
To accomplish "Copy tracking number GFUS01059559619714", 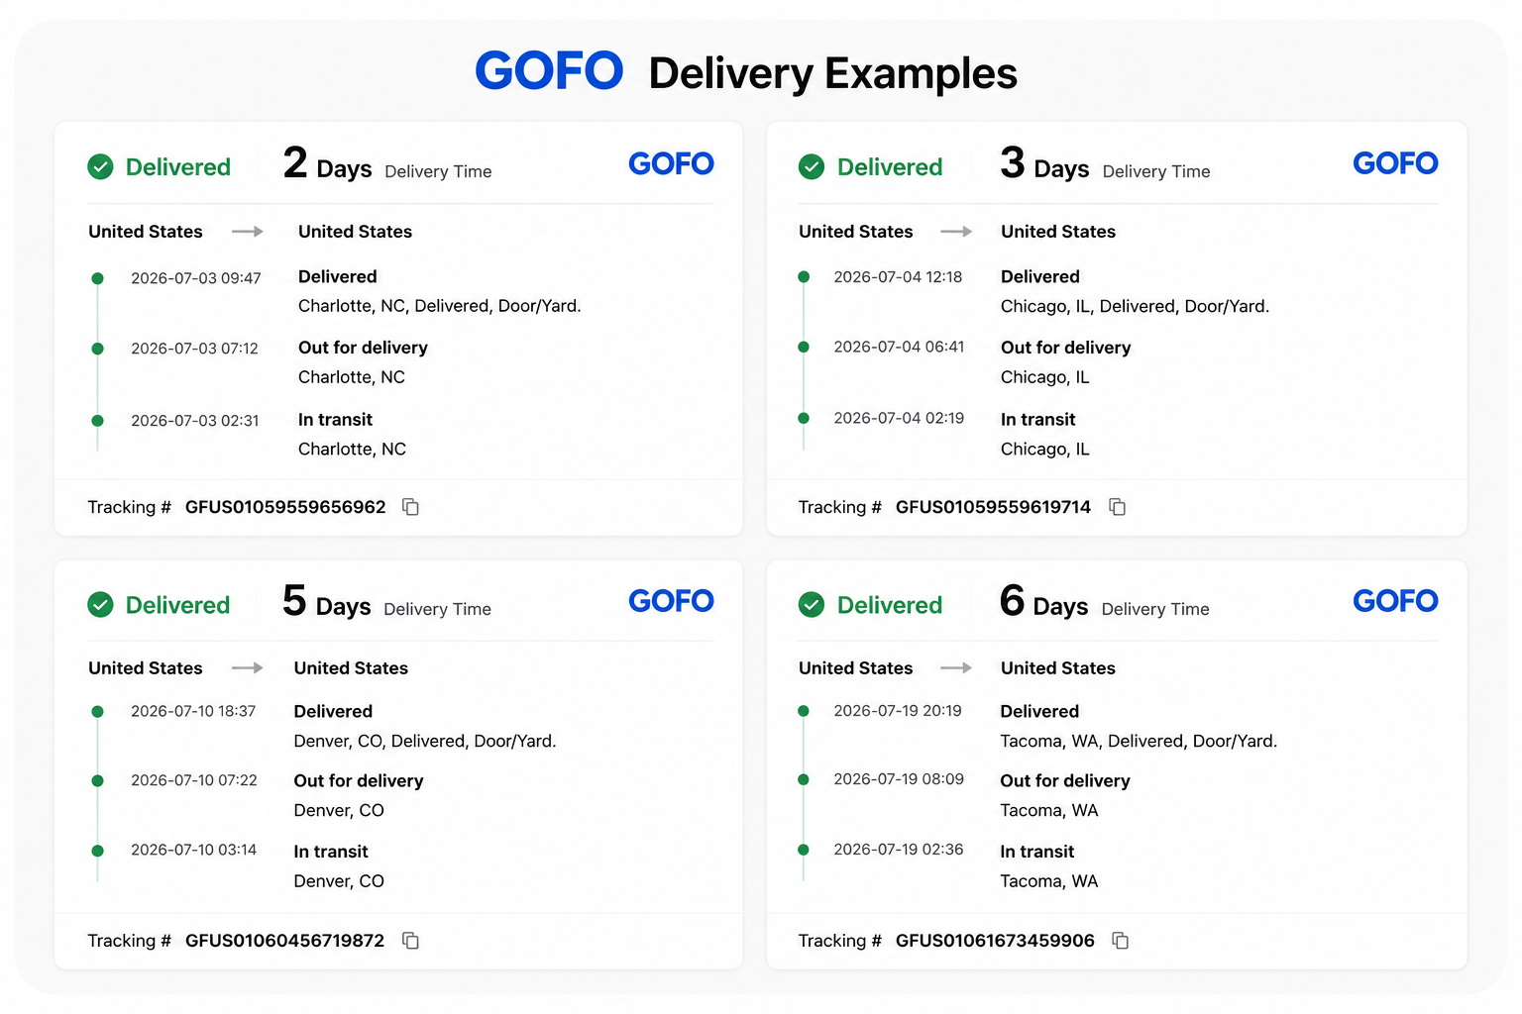I will click(1117, 507).
